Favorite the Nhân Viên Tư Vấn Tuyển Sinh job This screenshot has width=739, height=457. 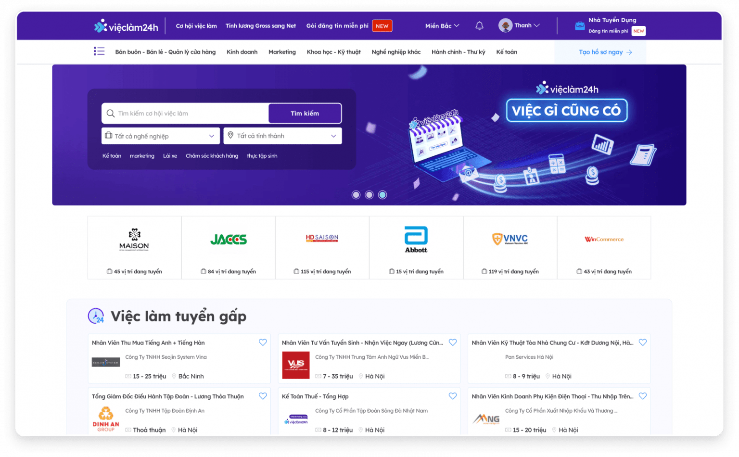tap(453, 343)
